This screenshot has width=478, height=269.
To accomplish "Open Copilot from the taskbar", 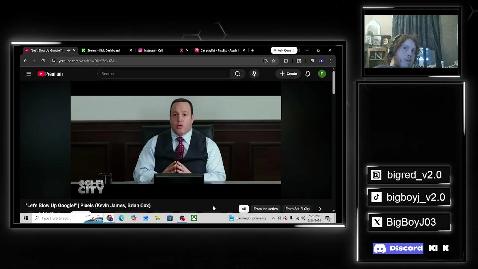I will (x=134, y=218).
